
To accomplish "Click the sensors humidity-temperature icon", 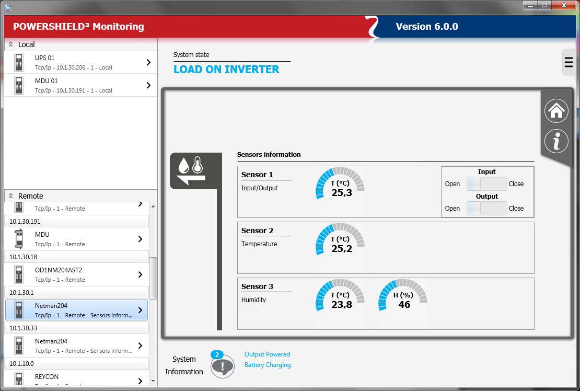I will point(192,170).
